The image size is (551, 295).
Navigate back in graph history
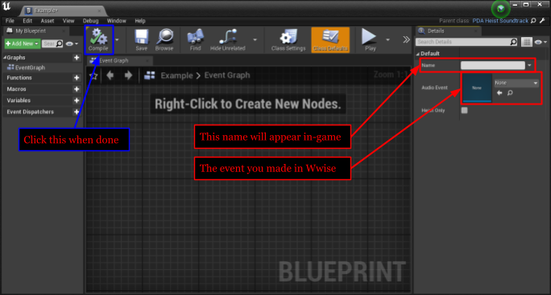coord(110,75)
